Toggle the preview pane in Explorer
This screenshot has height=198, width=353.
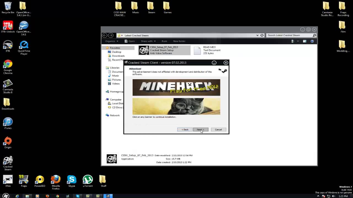coord(304,41)
